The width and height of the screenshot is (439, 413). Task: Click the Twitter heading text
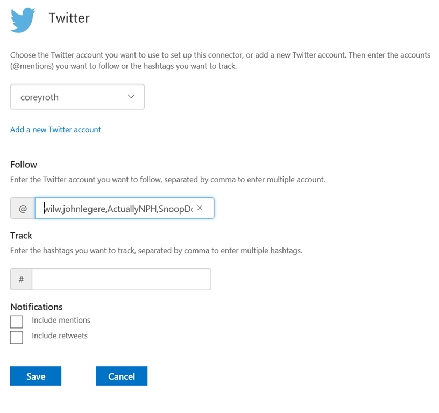(x=69, y=18)
